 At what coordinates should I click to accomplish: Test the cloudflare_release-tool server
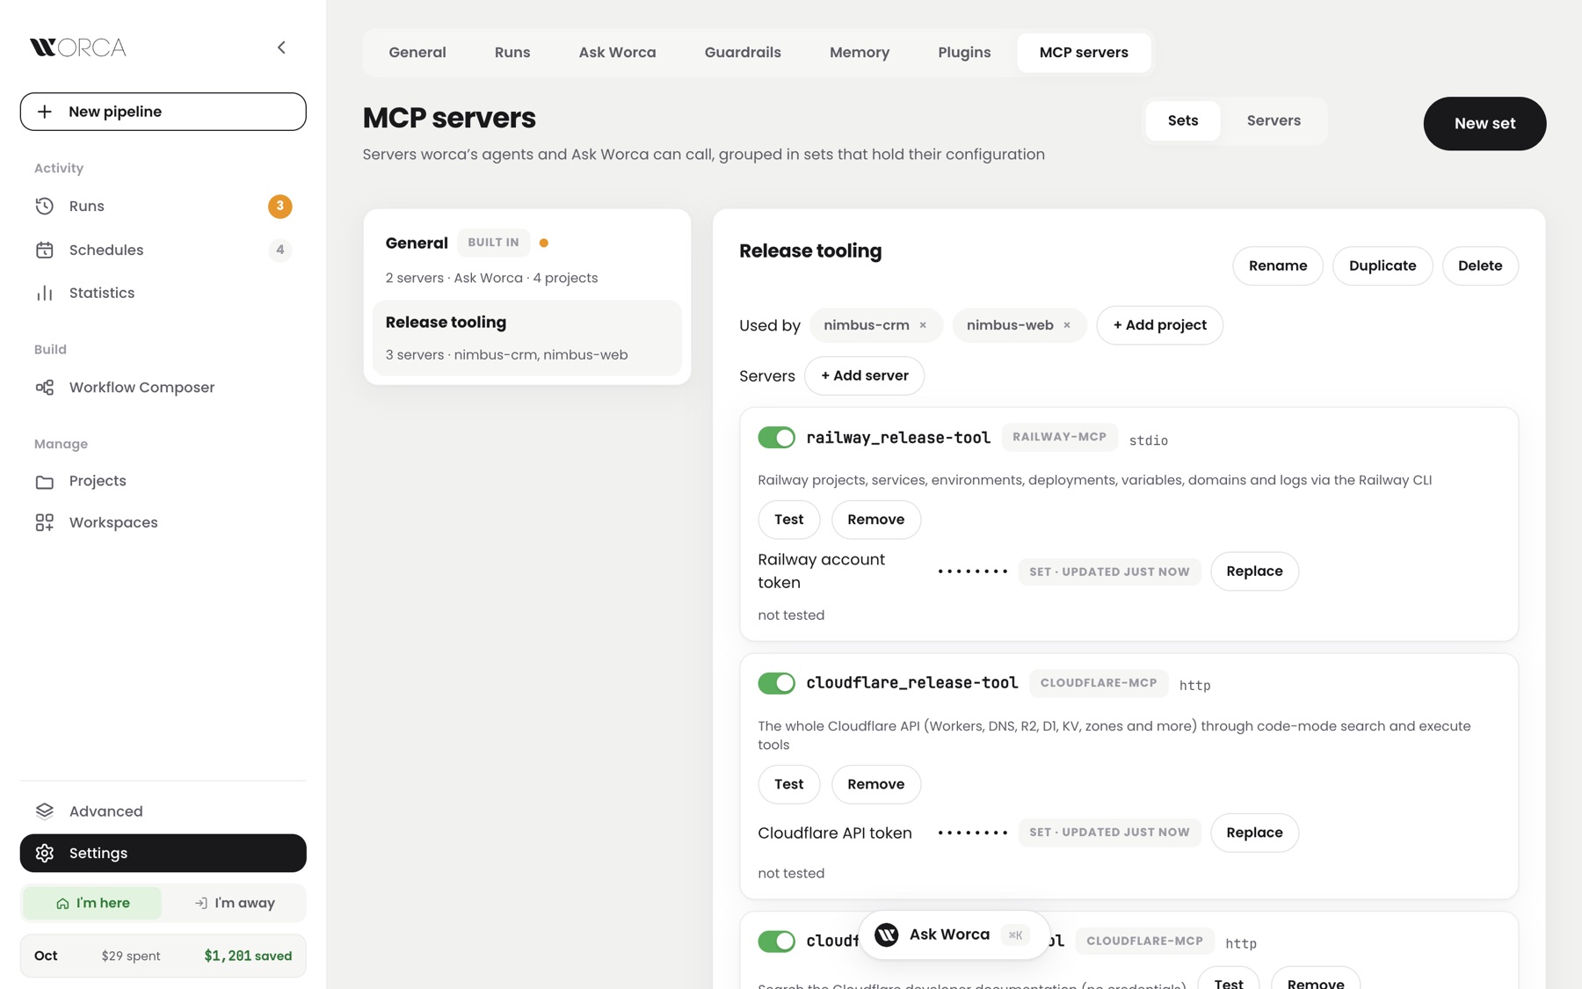pos(789,784)
